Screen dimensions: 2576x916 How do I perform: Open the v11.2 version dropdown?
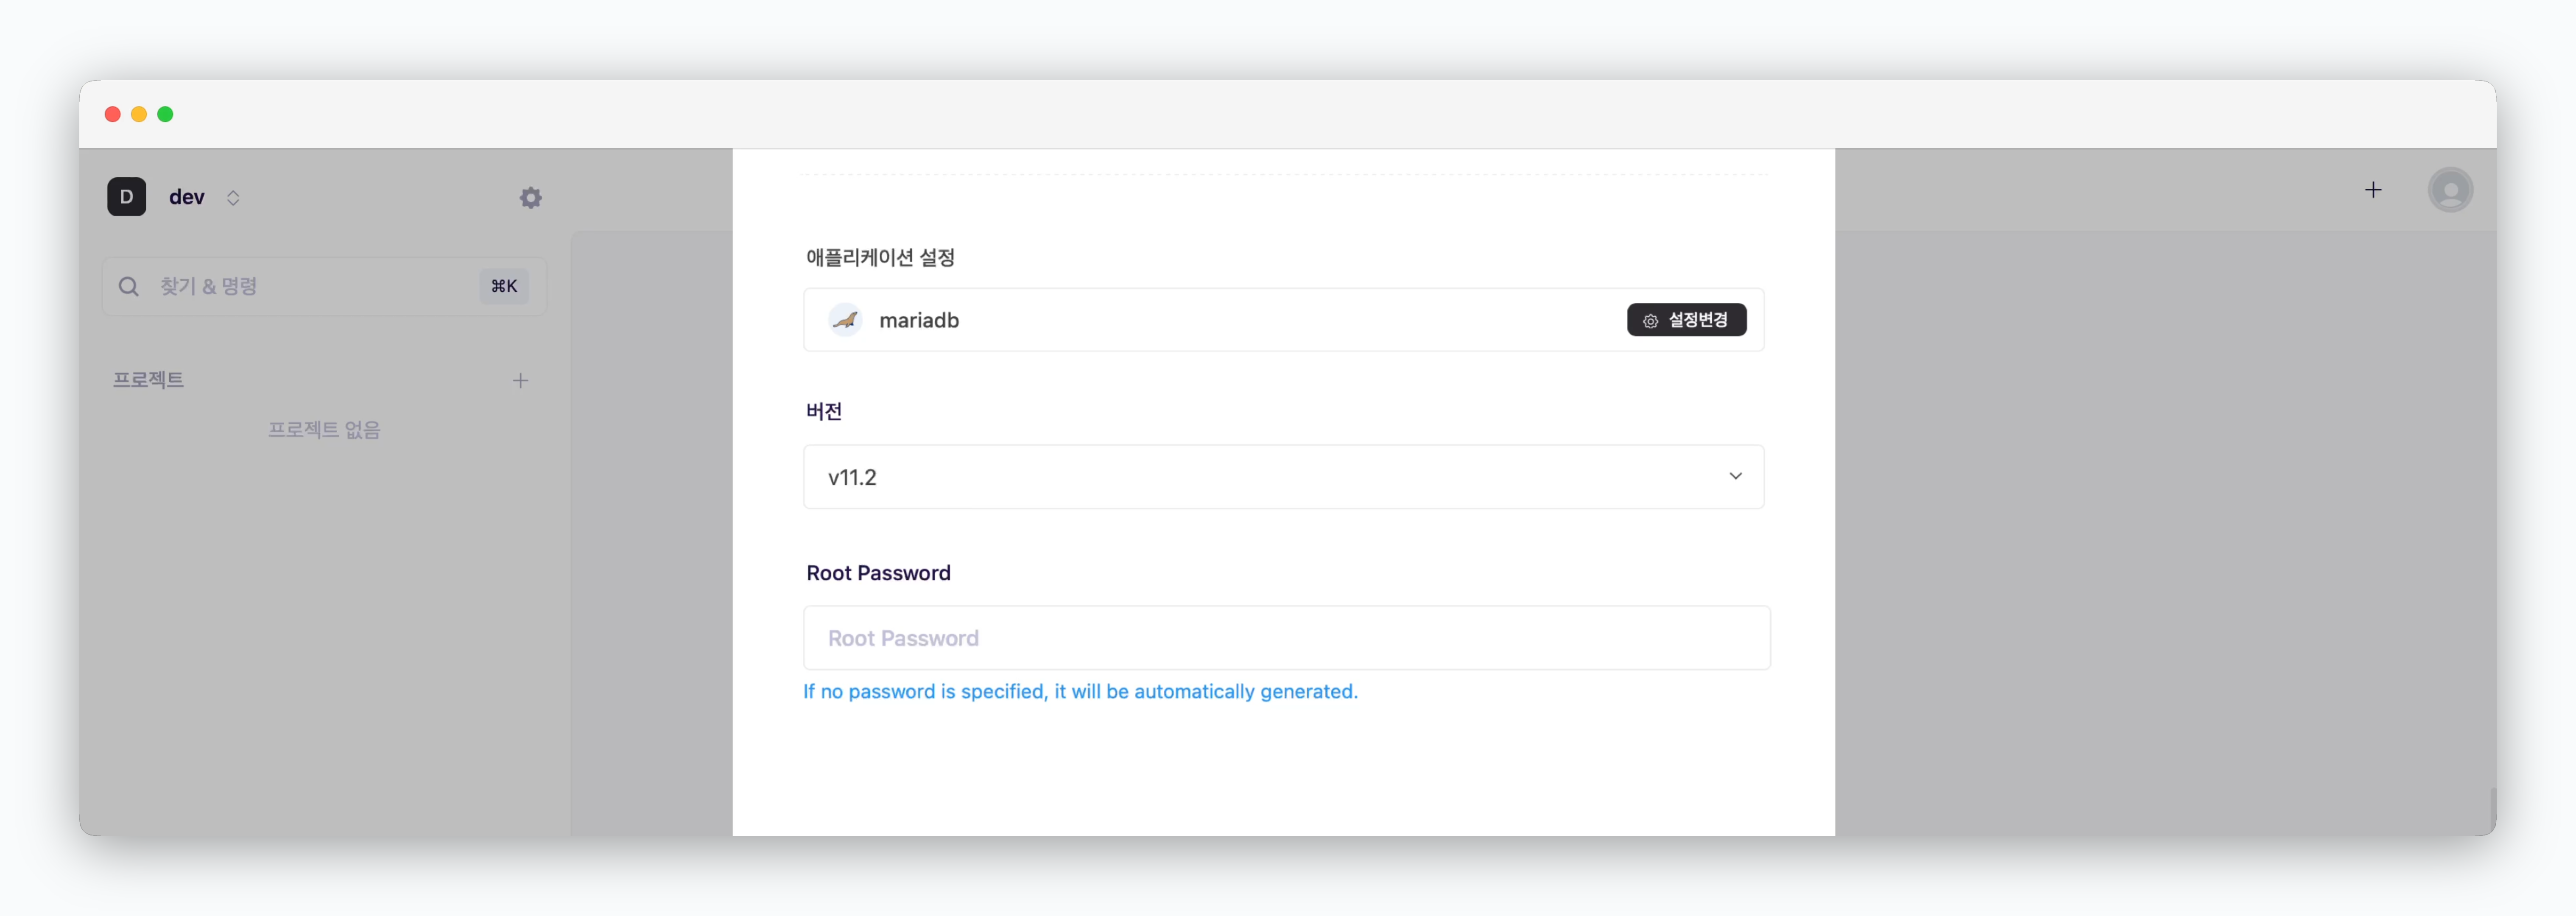coord(1283,477)
